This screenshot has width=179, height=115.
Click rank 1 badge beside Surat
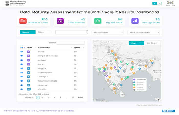28,52
